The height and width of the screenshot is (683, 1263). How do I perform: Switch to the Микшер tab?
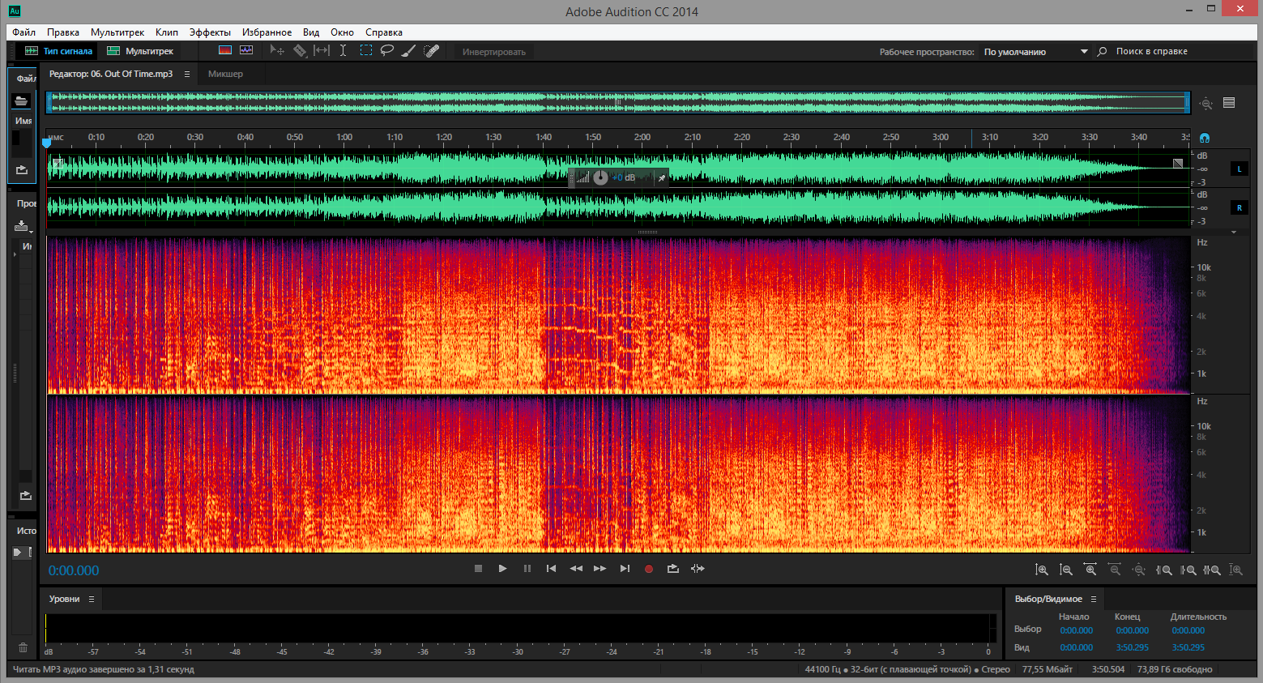(225, 74)
